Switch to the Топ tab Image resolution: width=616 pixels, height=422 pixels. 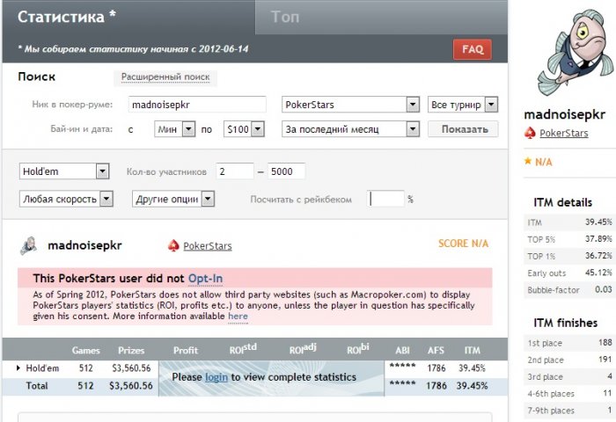tap(381, 17)
